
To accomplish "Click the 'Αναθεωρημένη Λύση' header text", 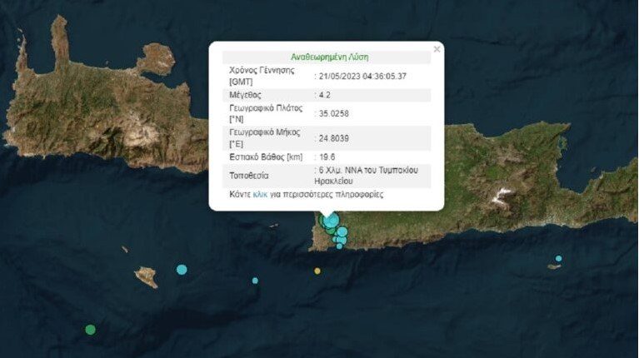I will pos(329,57).
